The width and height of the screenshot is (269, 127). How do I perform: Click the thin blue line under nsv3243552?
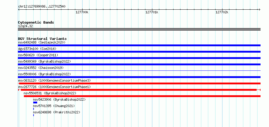click(x=139, y=70)
